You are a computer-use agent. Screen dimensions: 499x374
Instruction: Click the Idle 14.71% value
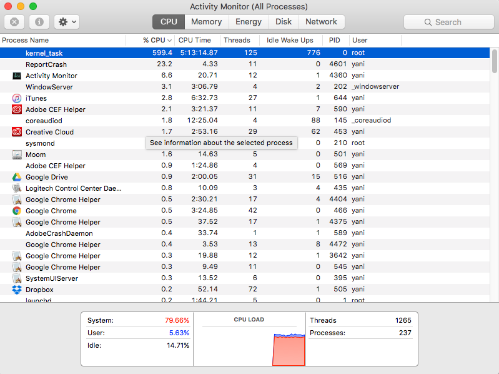178,345
